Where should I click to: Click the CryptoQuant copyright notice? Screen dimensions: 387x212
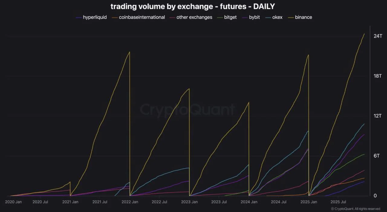click(356, 209)
